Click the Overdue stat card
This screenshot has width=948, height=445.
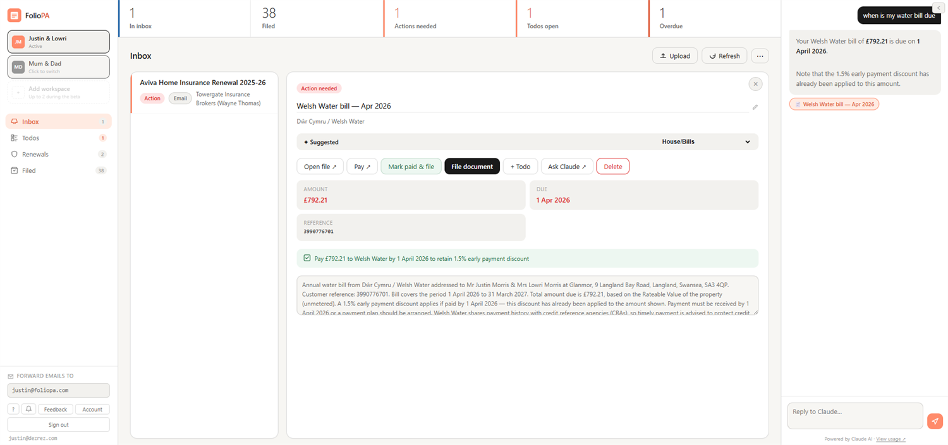tap(714, 18)
